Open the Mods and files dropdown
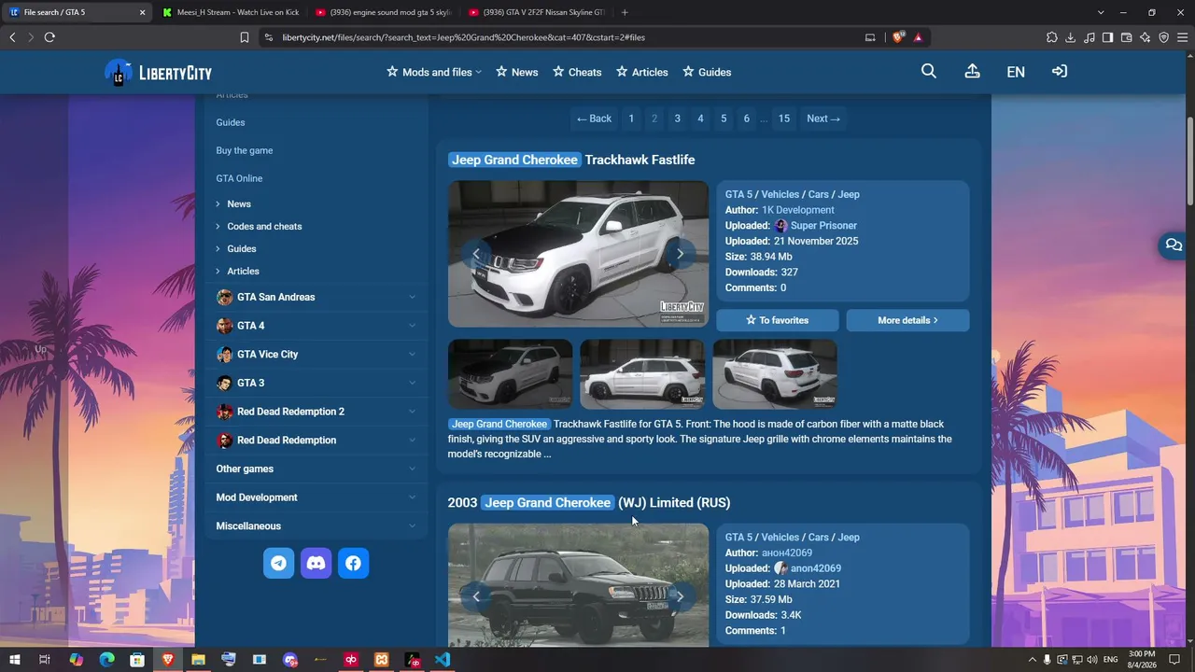The image size is (1195, 672). (x=434, y=72)
